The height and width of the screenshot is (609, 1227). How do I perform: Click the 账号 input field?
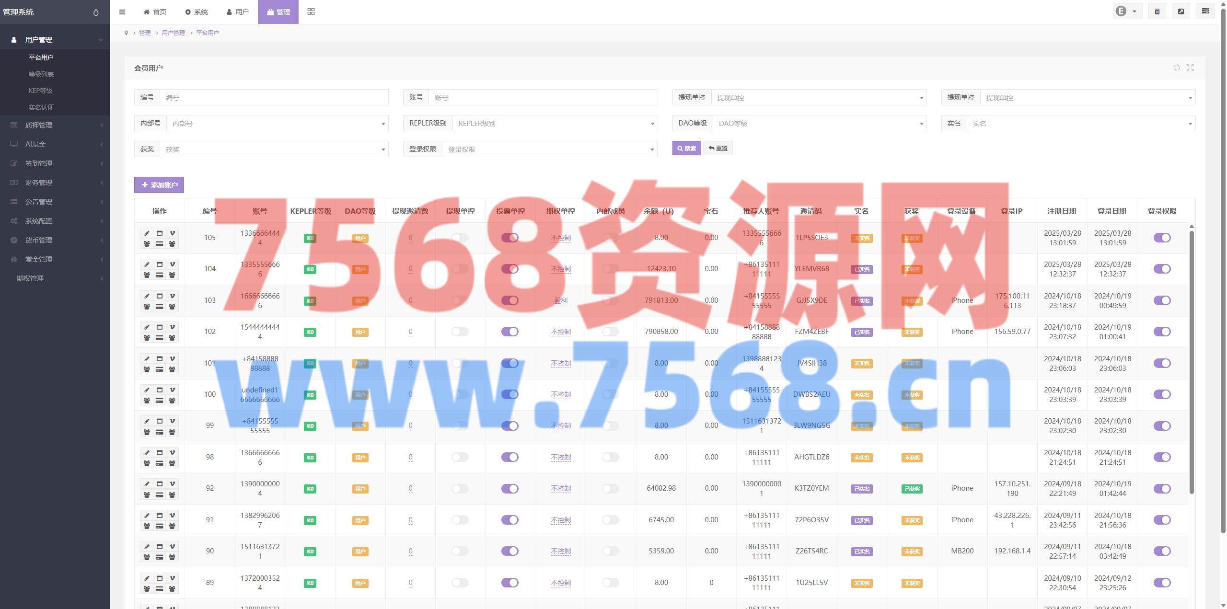point(543,98)
